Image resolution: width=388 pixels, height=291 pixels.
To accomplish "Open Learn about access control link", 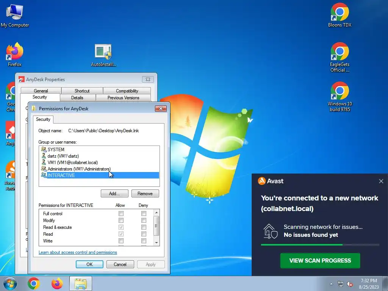I will pyautogui.click(x=78, y=252).
